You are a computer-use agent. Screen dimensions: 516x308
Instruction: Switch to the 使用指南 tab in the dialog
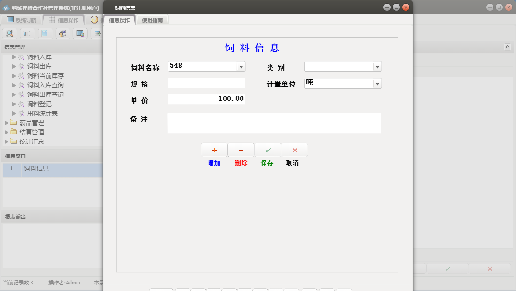tap(152, 20)
